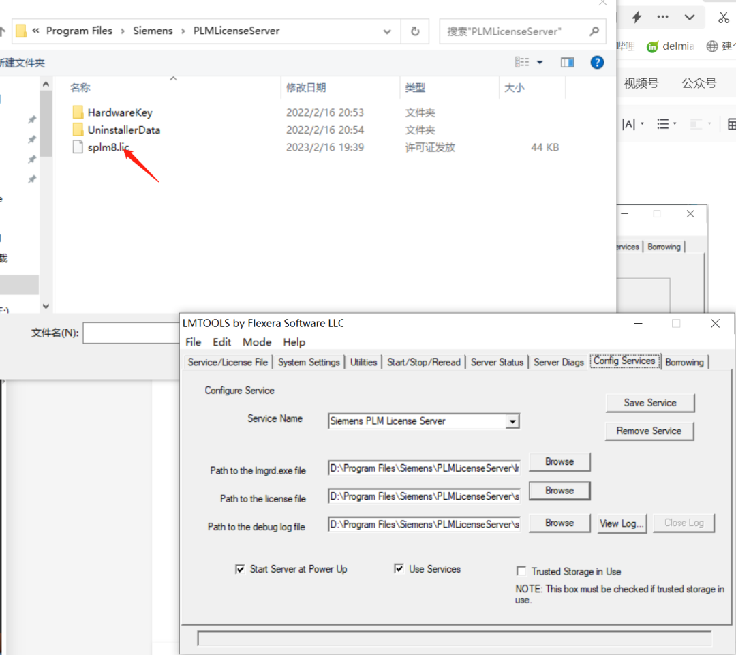Click navigation pane scroll up arrow
Screen dimensions: 736x655
46,84
